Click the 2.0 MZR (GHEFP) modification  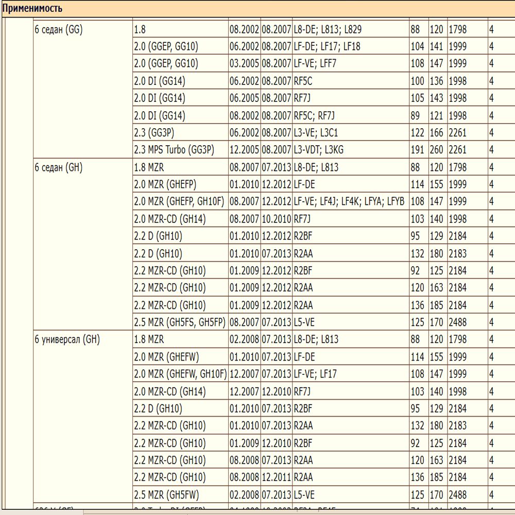point(165,184)
